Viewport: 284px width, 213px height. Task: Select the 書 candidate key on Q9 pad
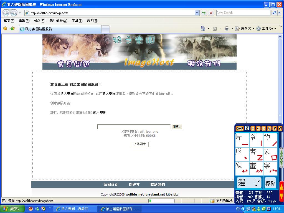(256, 154)
